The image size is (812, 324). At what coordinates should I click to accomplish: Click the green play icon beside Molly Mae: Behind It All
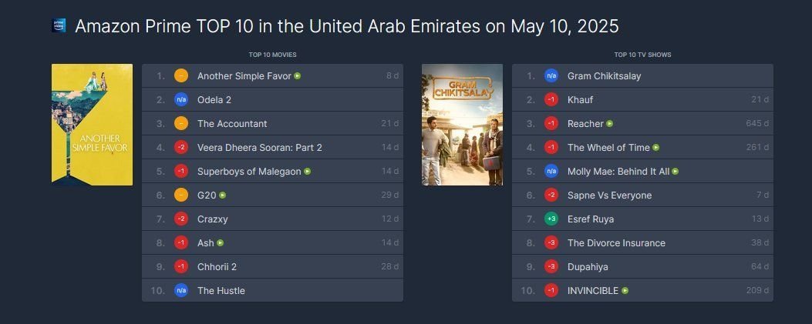(x=676, y=172)
